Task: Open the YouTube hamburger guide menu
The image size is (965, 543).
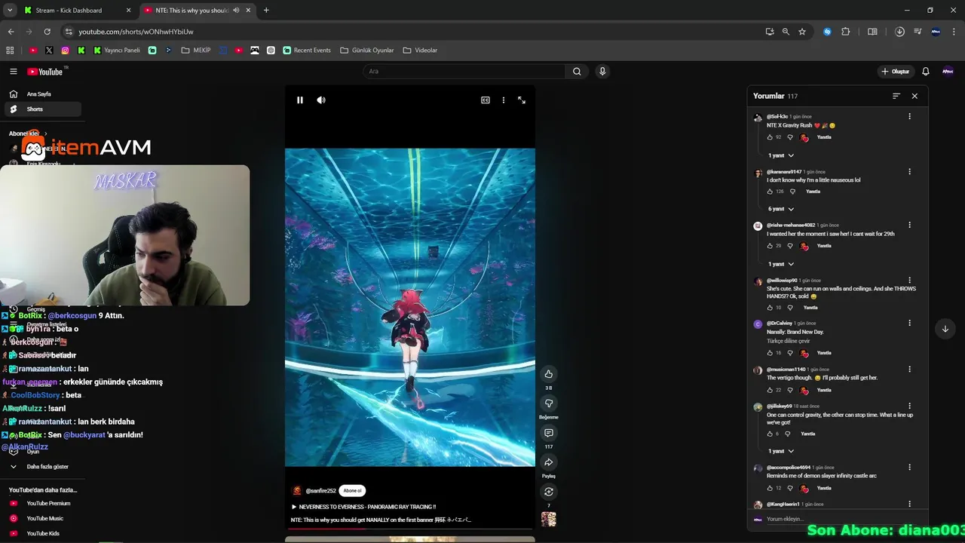Action: coord(14,72)
